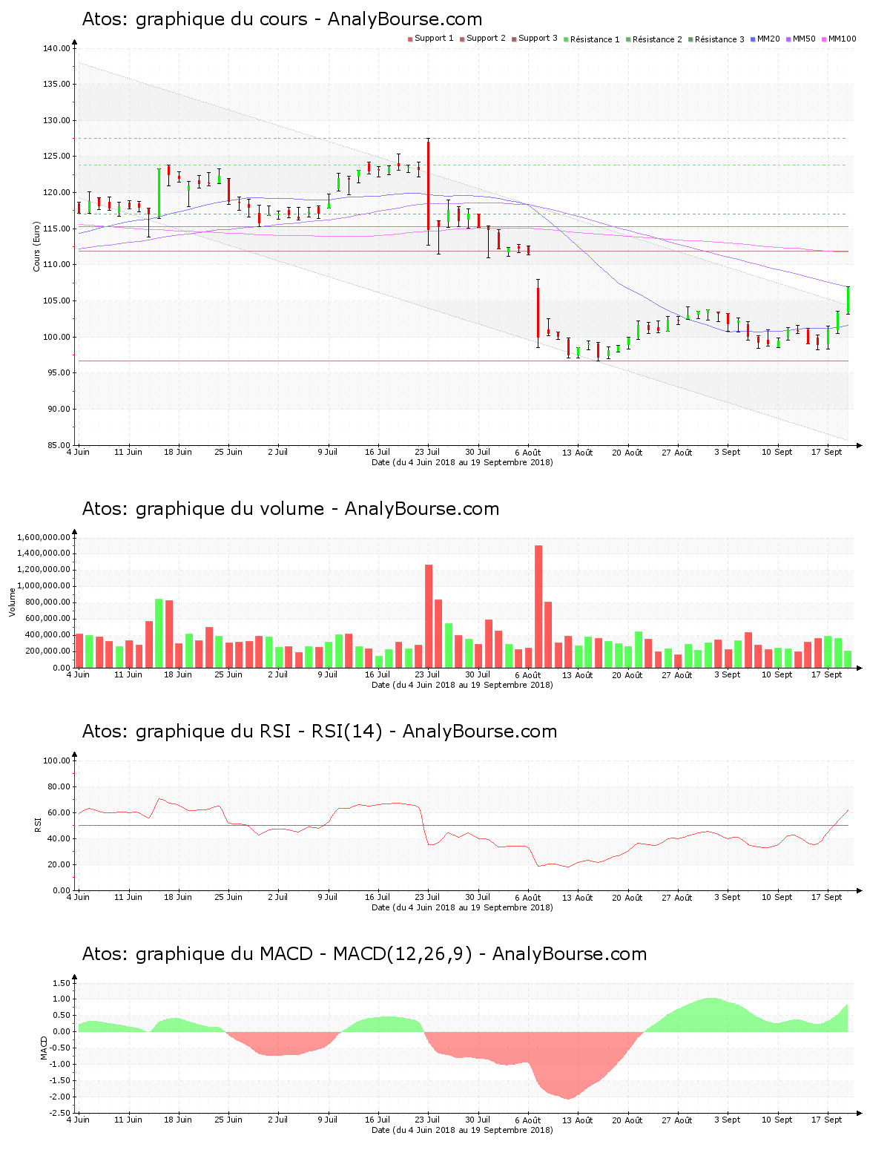Click the 1.50 MACD axis label

(x=62, y=983)
